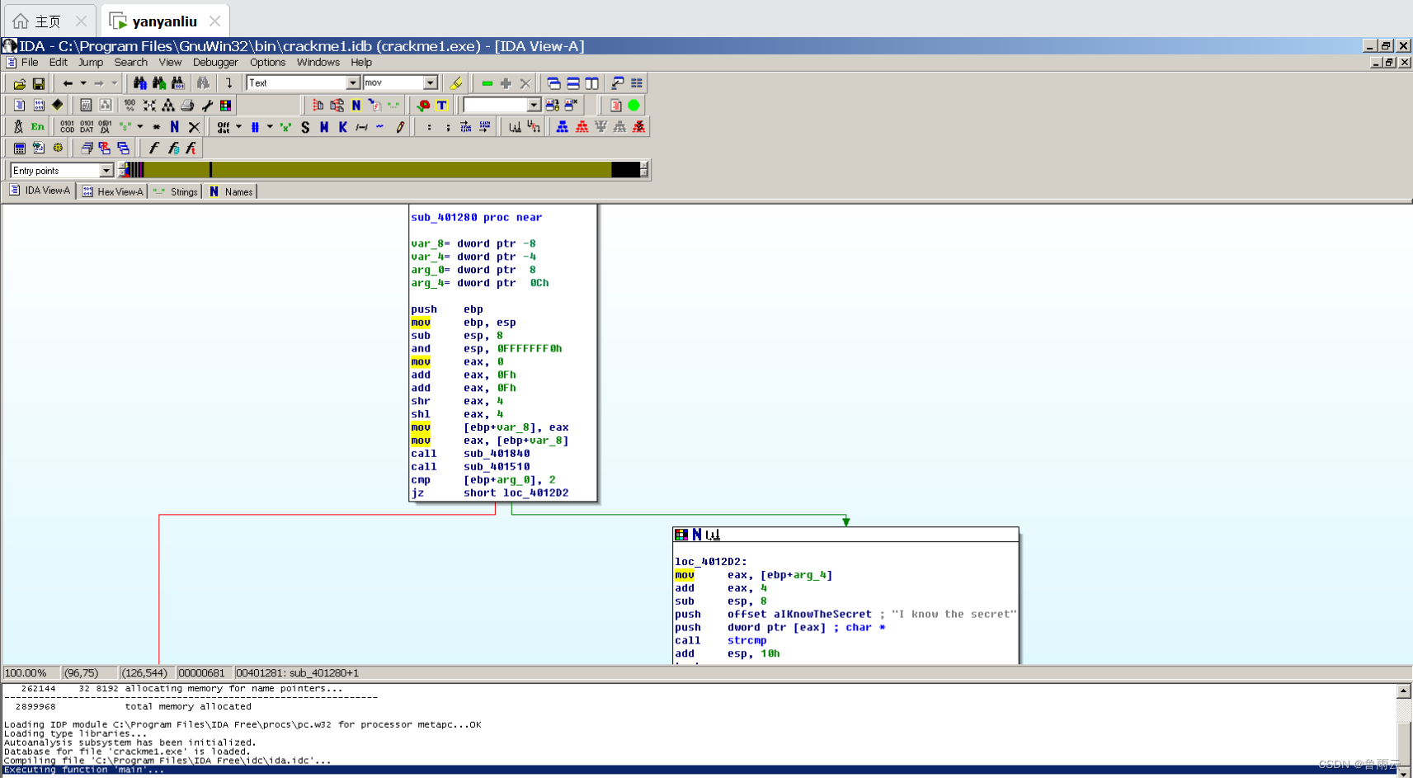Open the File menu

coord(30,63)
